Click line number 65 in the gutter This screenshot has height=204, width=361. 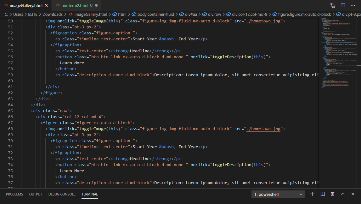(11, 111)
